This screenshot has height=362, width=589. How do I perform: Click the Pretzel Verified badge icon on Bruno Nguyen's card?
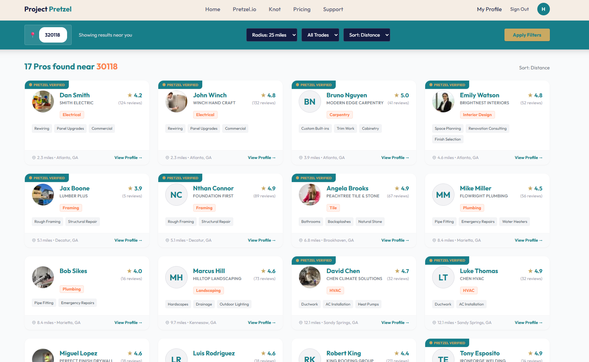coord(298,85)
